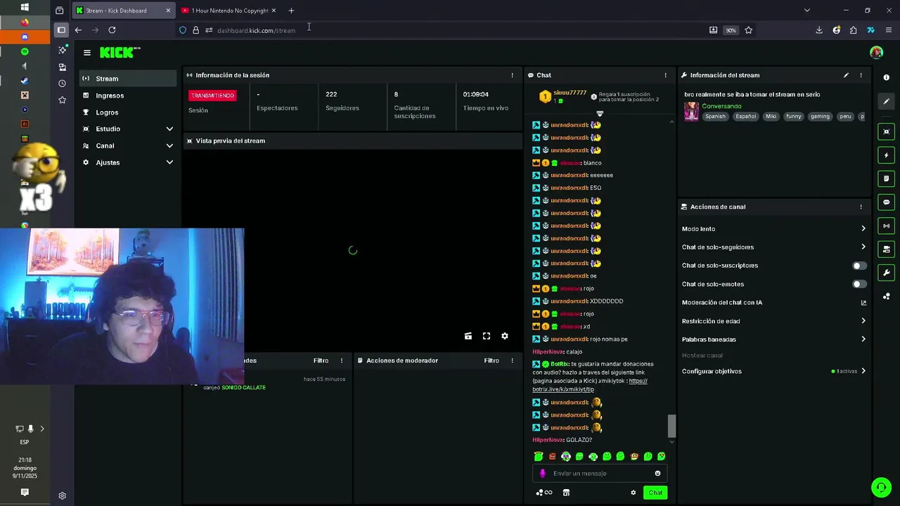Screen dimensions: 900x506
Task: Open options menu of Acciones de canal
Action: [x=861, y=207]
